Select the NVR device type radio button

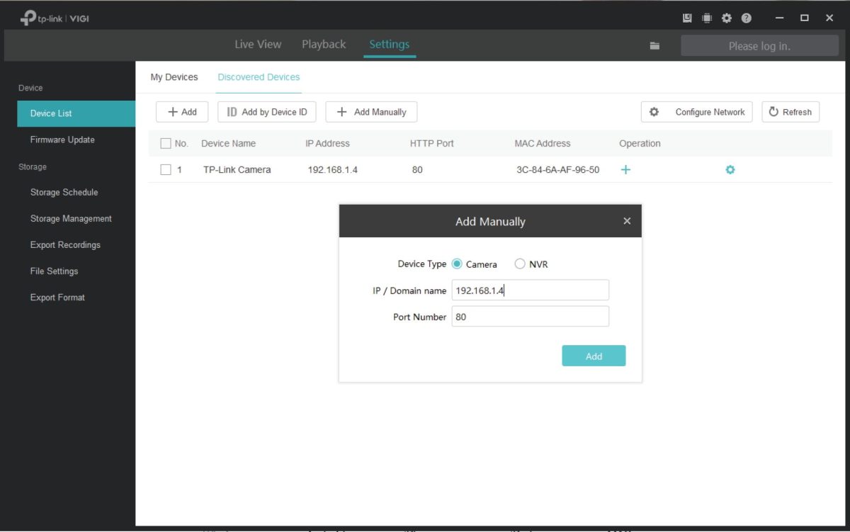click(519, 264)
